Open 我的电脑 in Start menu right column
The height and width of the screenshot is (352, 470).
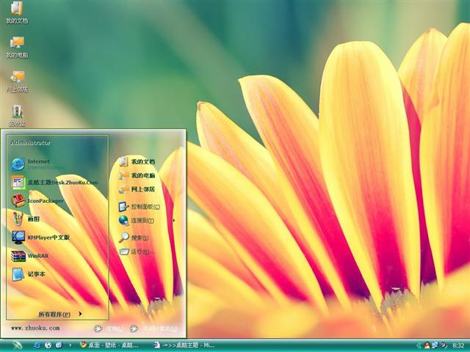coord(137,175)
